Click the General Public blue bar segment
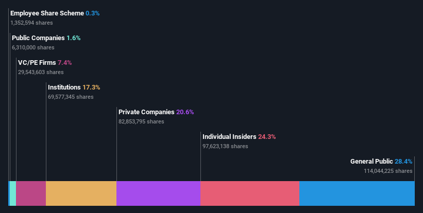This screenshot has width=423, height=213. (357, 193)
